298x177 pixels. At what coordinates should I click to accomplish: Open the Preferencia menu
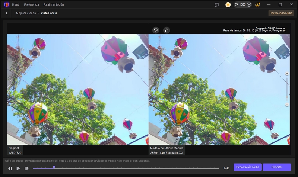[x=31, y=5]
